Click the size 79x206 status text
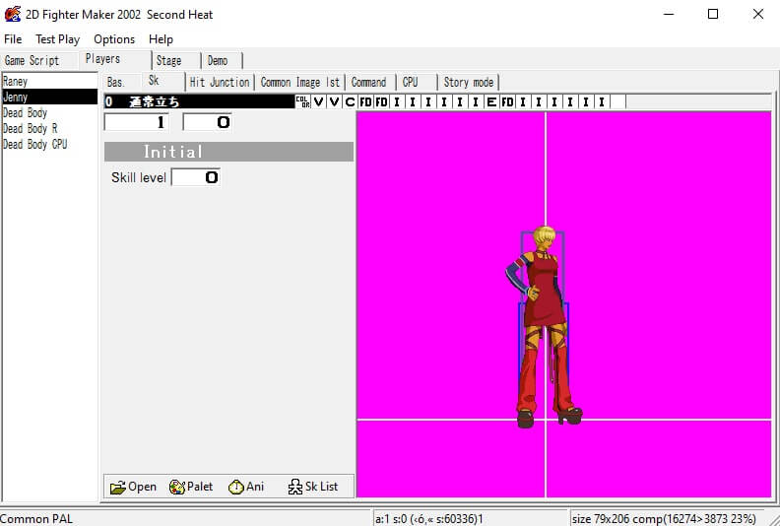 [664, 519]
